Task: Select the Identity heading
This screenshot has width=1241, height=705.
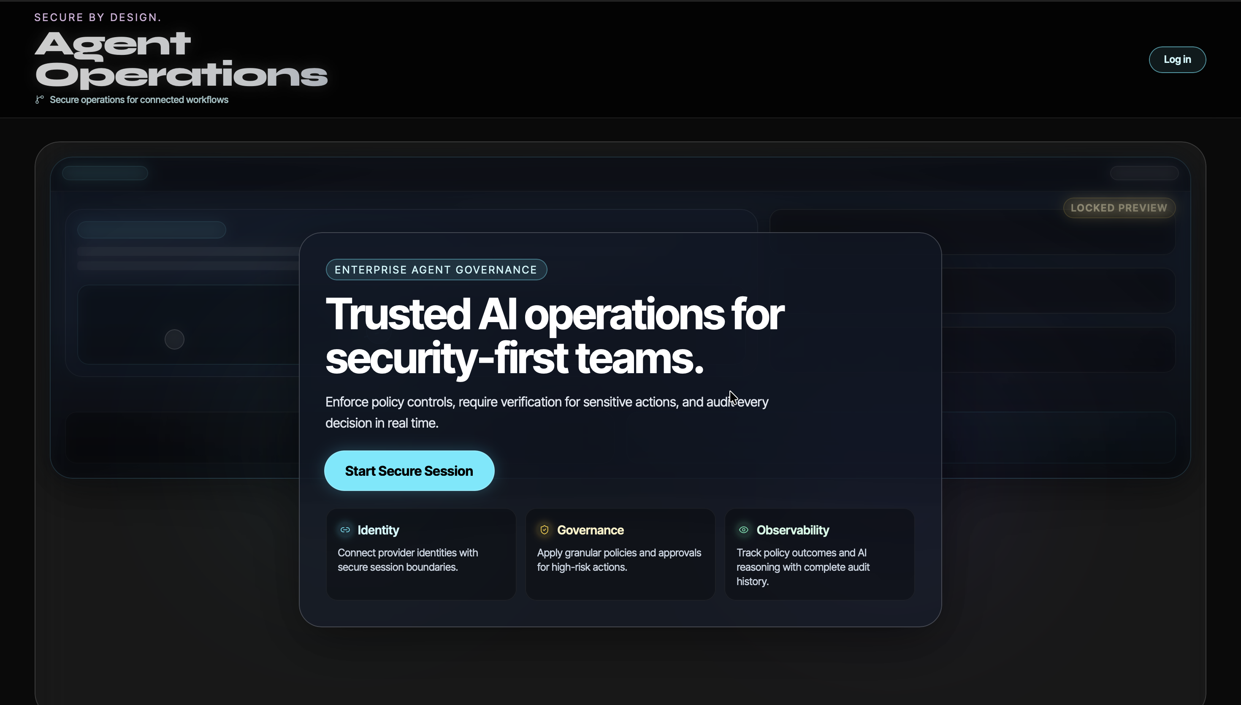Action: coord(378,530)
